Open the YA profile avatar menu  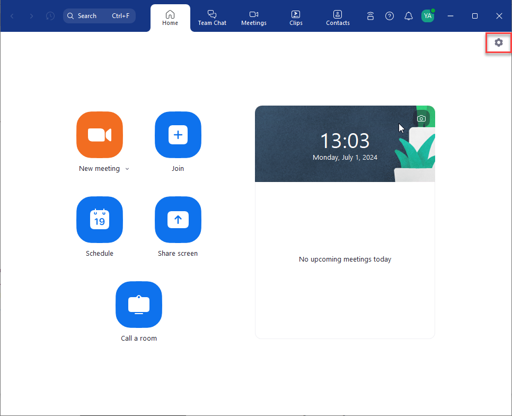[427, 16]
